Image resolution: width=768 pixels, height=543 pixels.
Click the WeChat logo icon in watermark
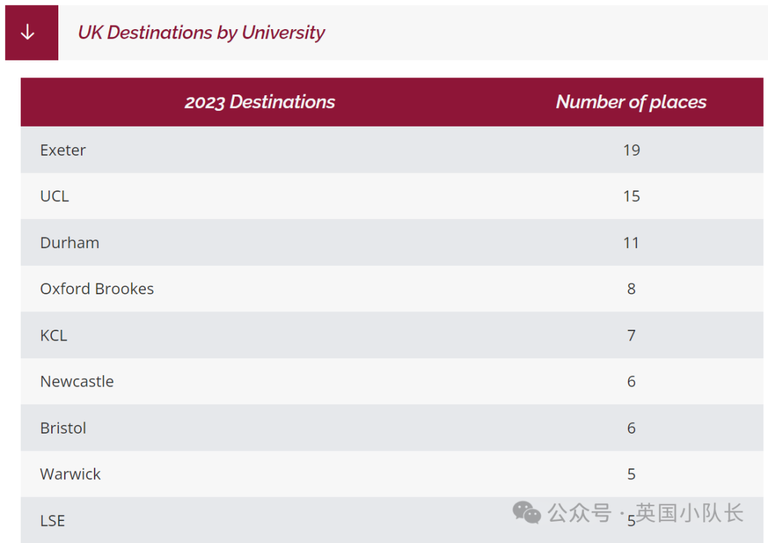tap(526, 512)
